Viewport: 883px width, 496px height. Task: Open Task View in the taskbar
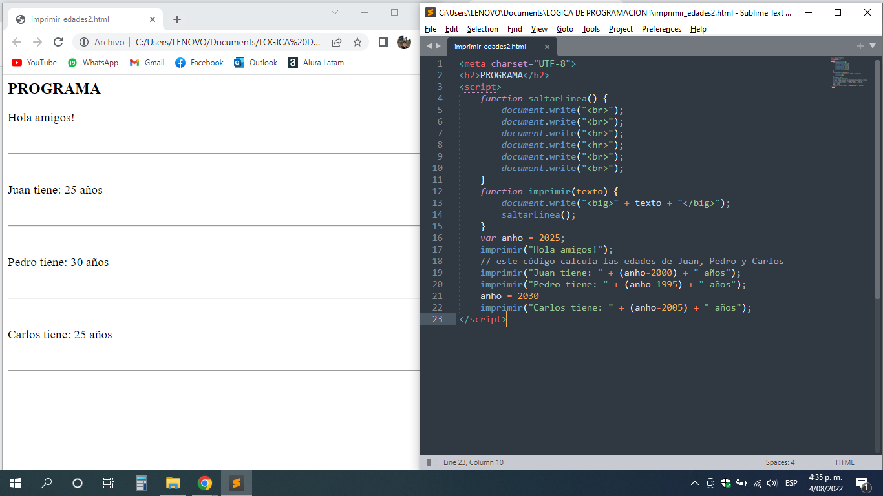click(109, 483)
